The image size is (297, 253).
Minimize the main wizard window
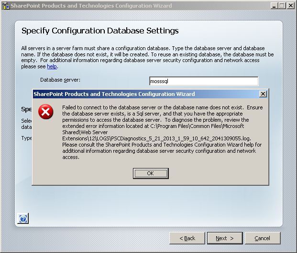tap(274, 6)
